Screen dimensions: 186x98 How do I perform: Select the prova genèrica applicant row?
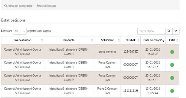click(90, 51)
